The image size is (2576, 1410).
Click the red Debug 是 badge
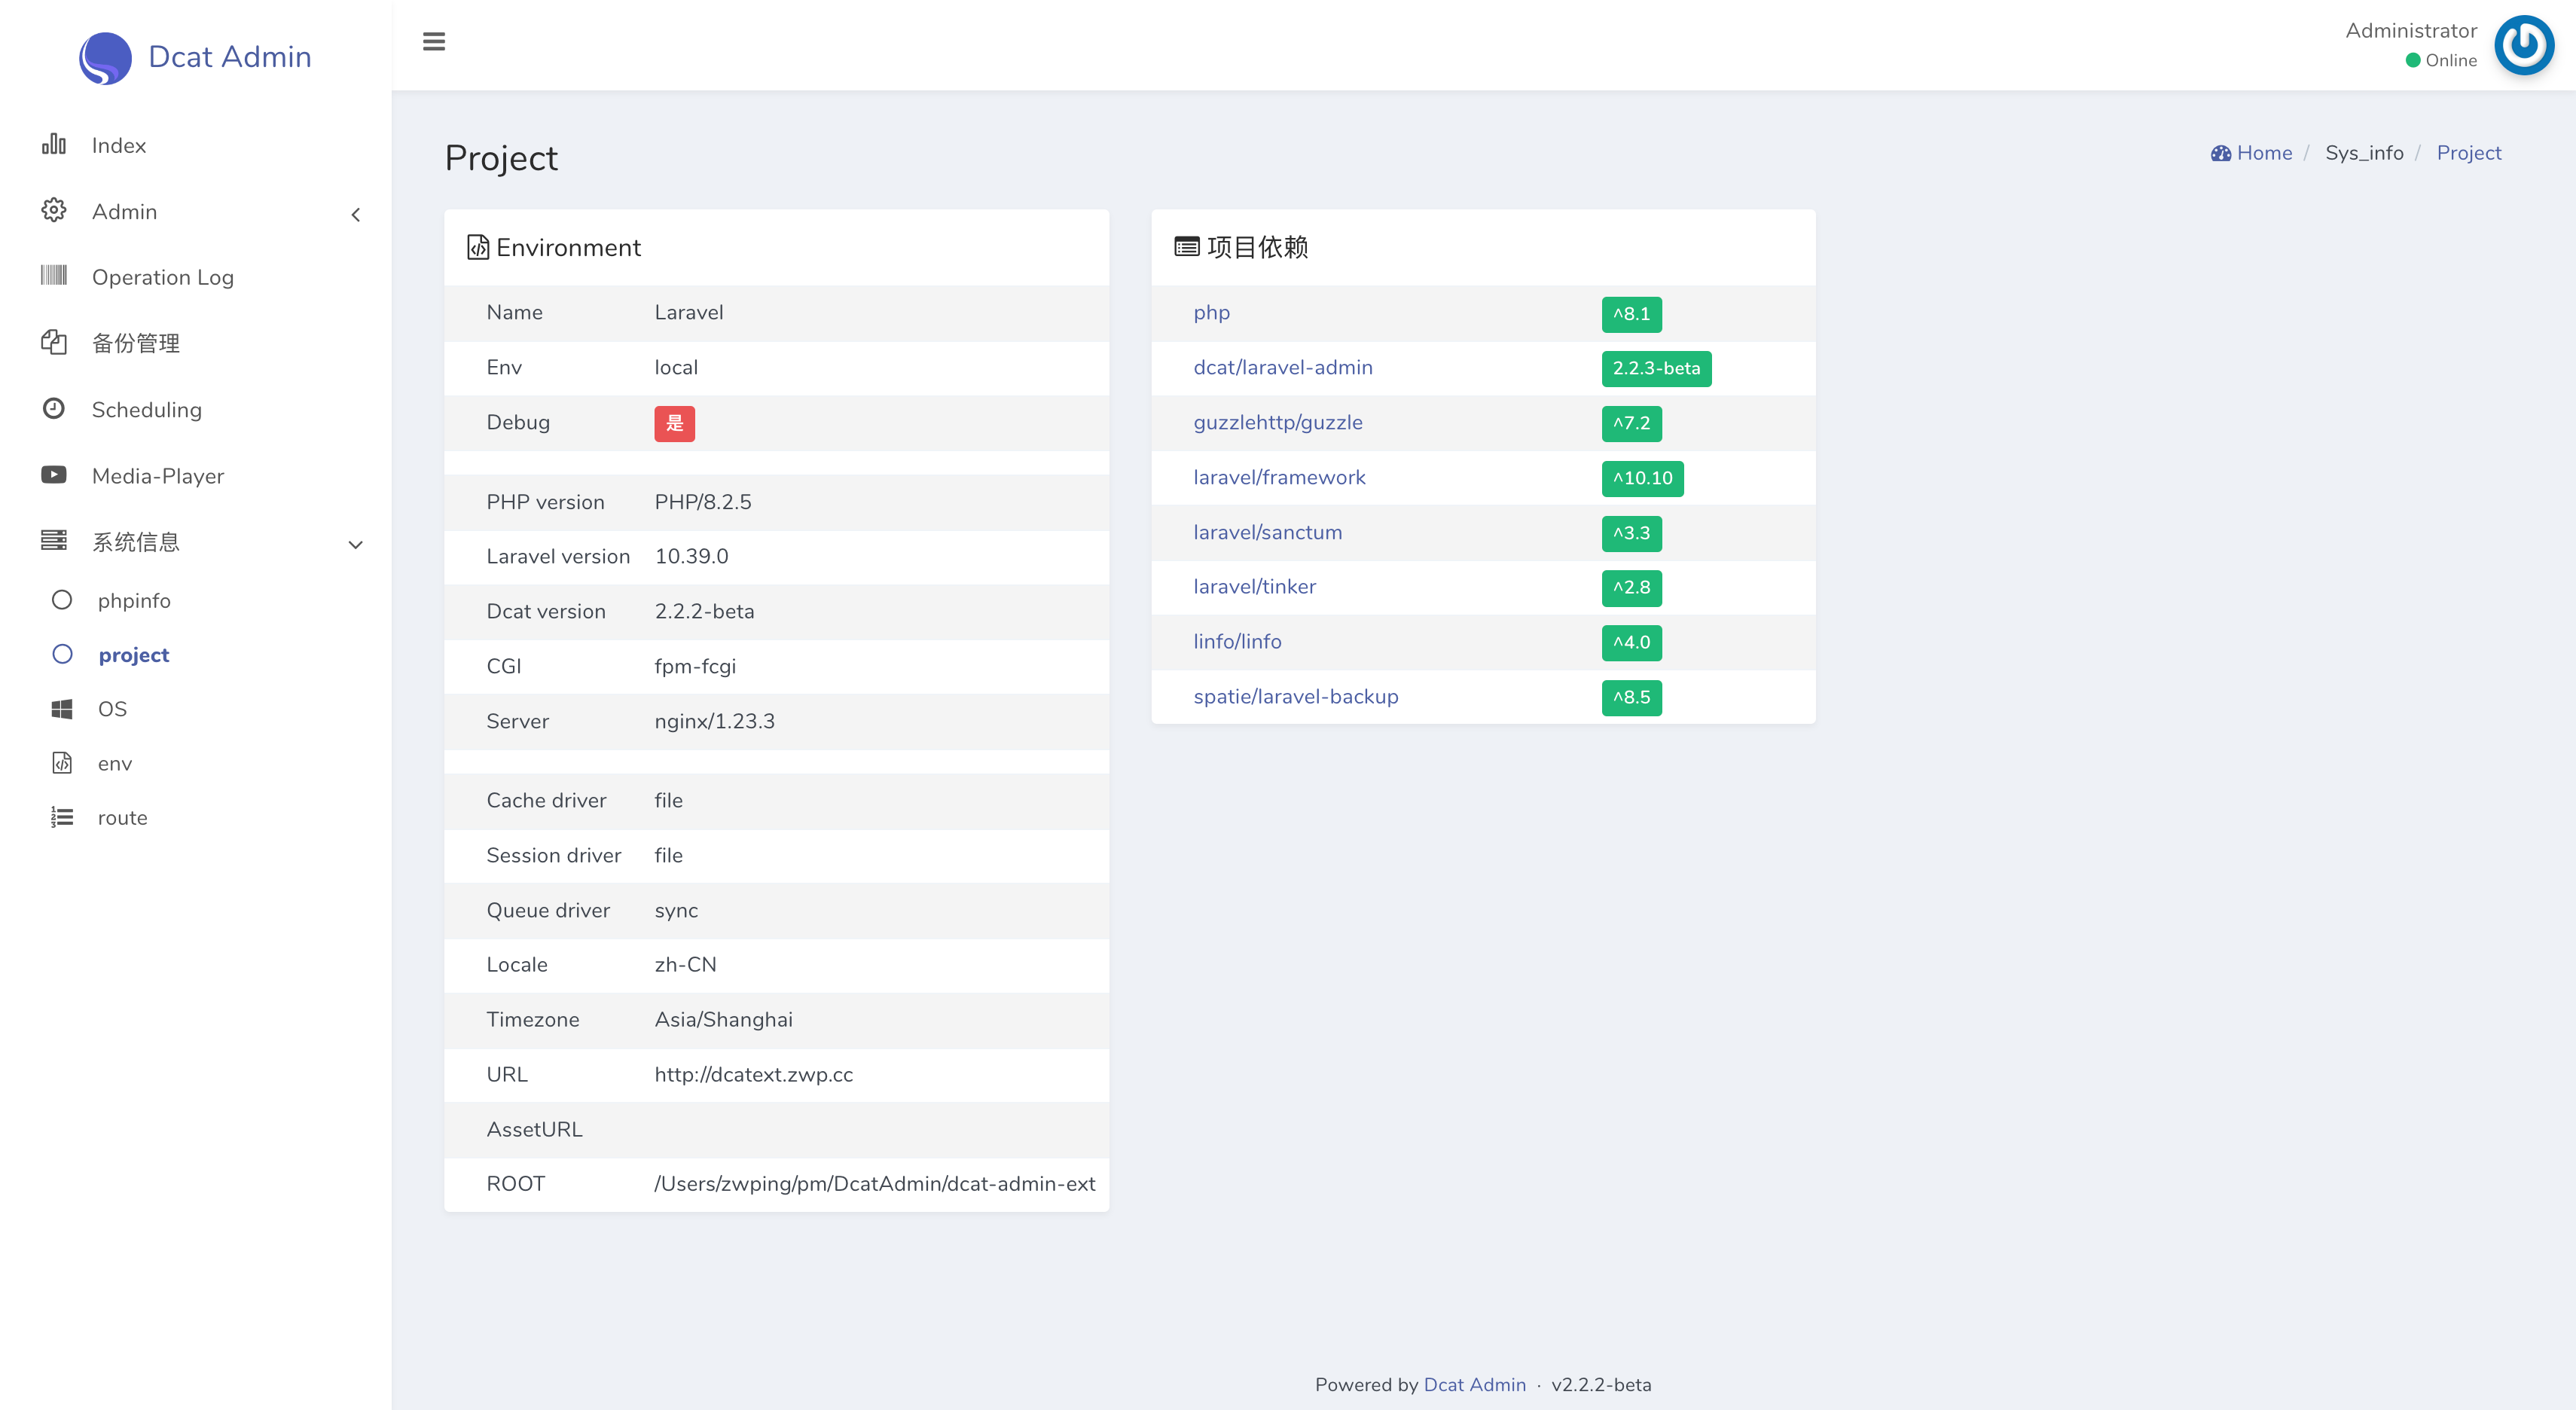tap(674, 423)
